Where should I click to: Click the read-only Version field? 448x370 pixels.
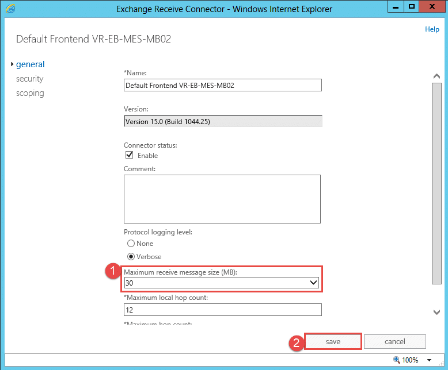(223, 121)
